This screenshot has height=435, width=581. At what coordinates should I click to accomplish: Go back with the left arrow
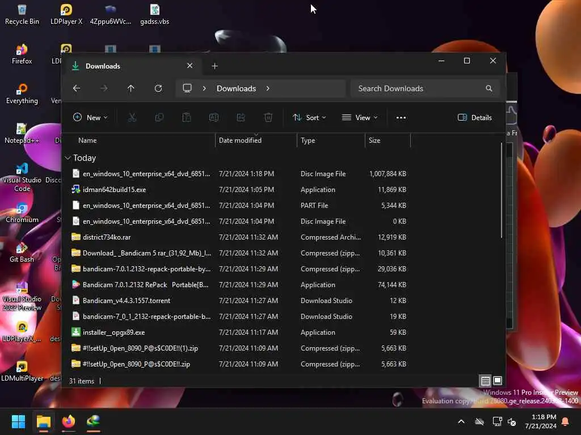click(x=77, y=88)
